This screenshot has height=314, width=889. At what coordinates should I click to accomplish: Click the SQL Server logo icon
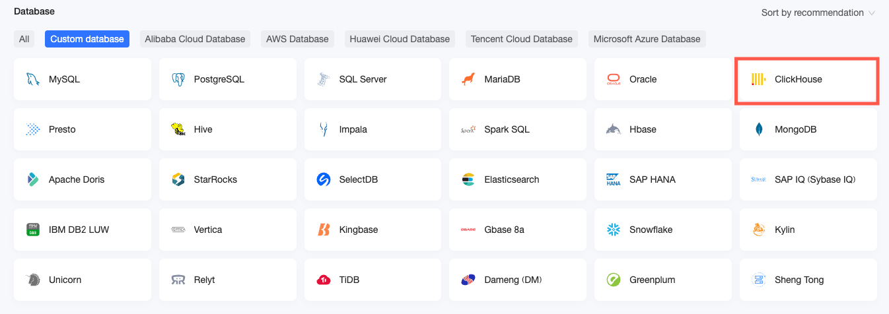tap(323, 79)
